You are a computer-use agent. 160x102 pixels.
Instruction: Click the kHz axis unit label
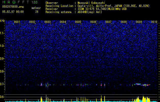pyautogui.click(x=2, y=21)
